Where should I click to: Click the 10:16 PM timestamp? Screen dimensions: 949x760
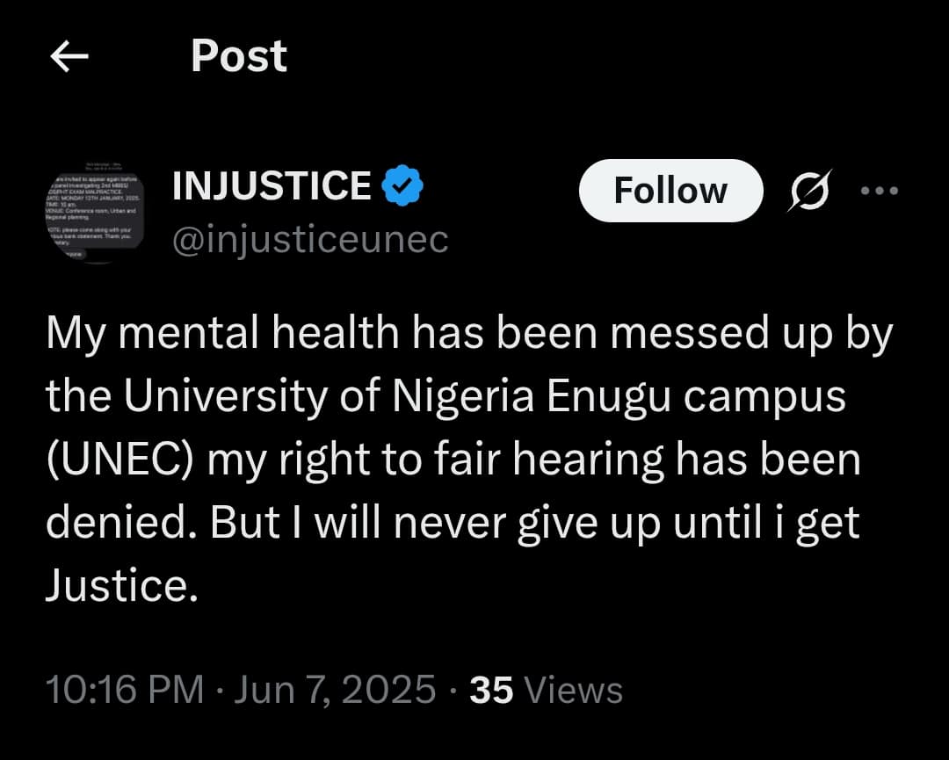tap(124, 690)
